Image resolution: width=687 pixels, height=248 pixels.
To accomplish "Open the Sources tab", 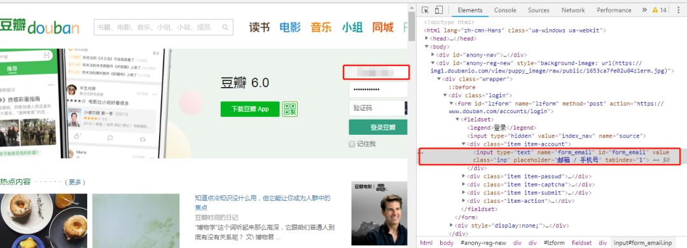I will tap(539, 10).
